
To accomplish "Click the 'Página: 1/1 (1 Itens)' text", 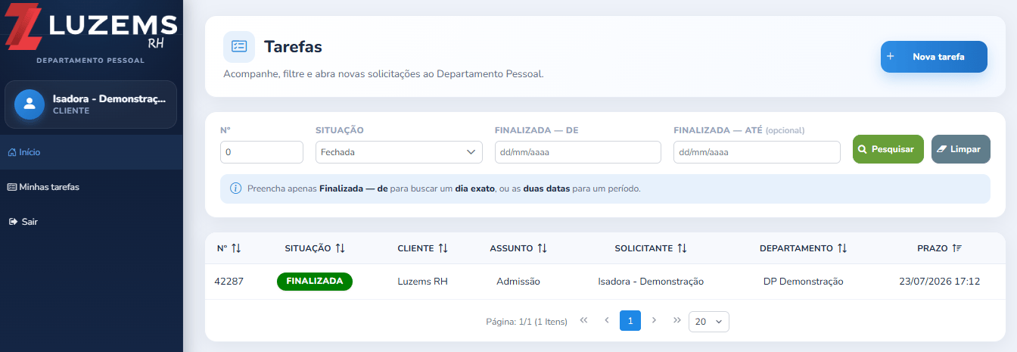I will [527, 322].
